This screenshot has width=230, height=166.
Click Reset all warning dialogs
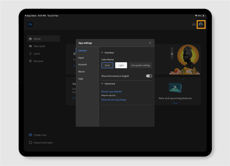tap(114, 99)
